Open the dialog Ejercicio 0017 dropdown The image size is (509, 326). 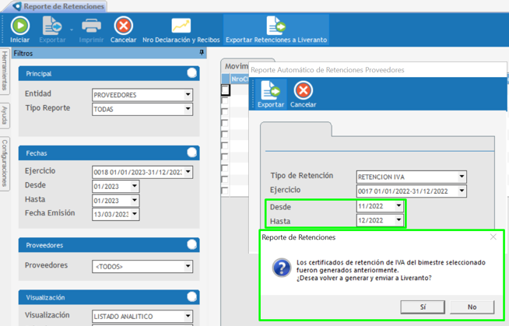coord(462,191)
